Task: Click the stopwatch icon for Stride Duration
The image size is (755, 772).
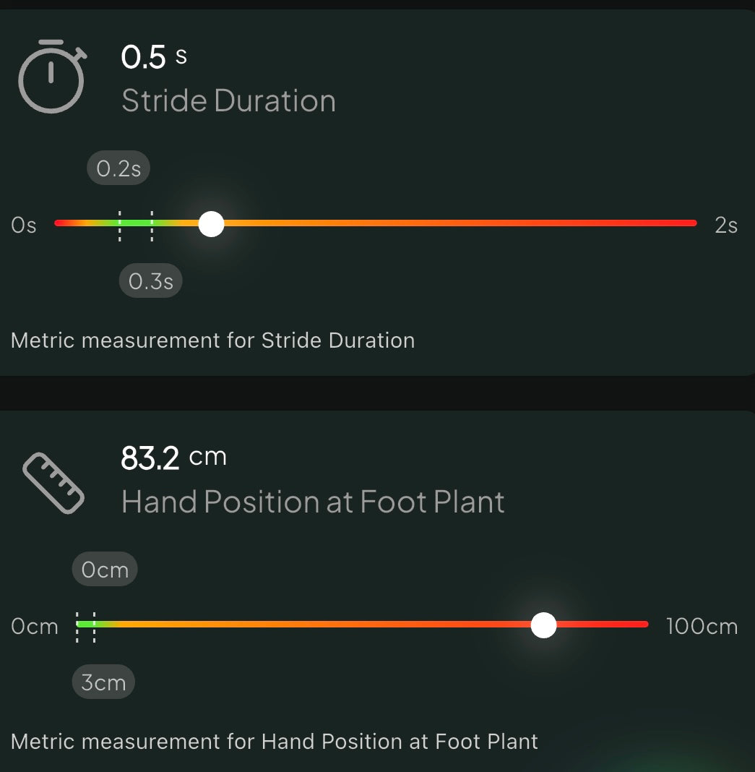Action: click(51, 77)
